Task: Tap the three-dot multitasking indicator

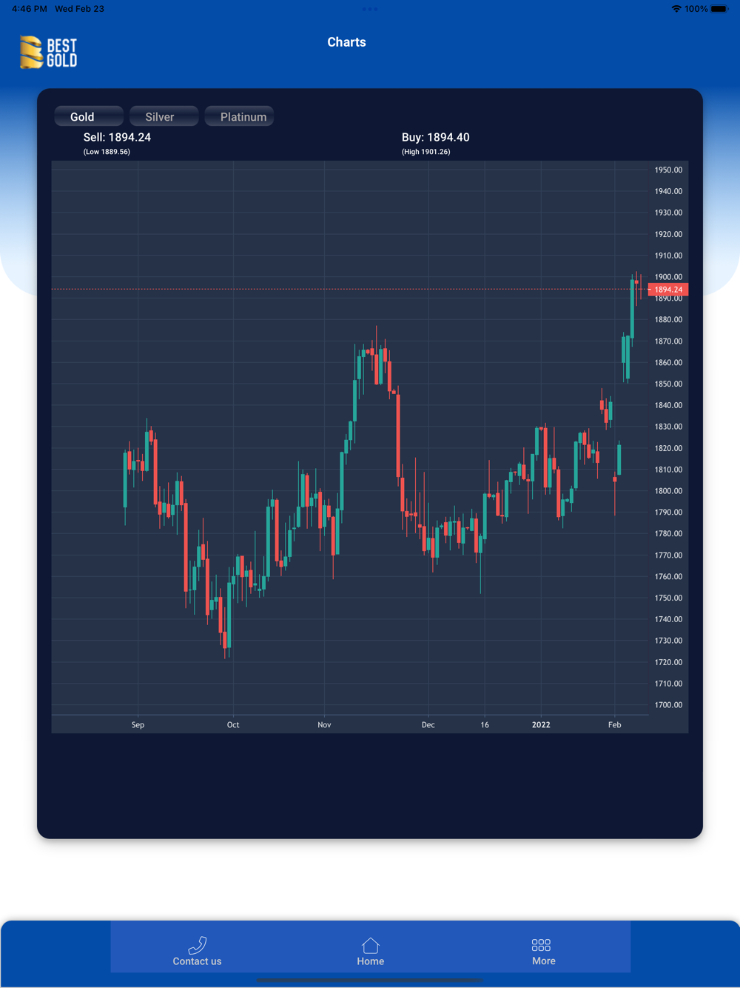Action: [x=370, y=9]
